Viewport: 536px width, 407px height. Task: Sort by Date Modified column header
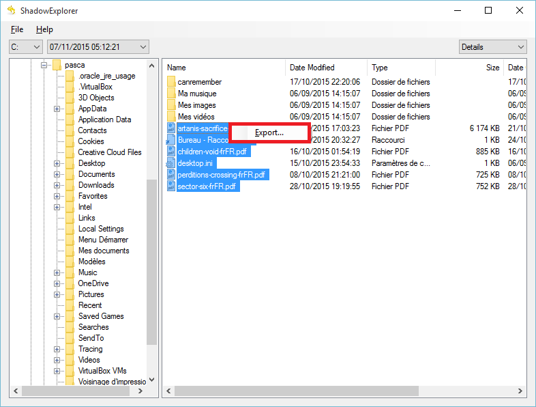[312, 68]
